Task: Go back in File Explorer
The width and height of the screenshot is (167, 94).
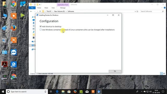Action: click(x=31, y=11)
